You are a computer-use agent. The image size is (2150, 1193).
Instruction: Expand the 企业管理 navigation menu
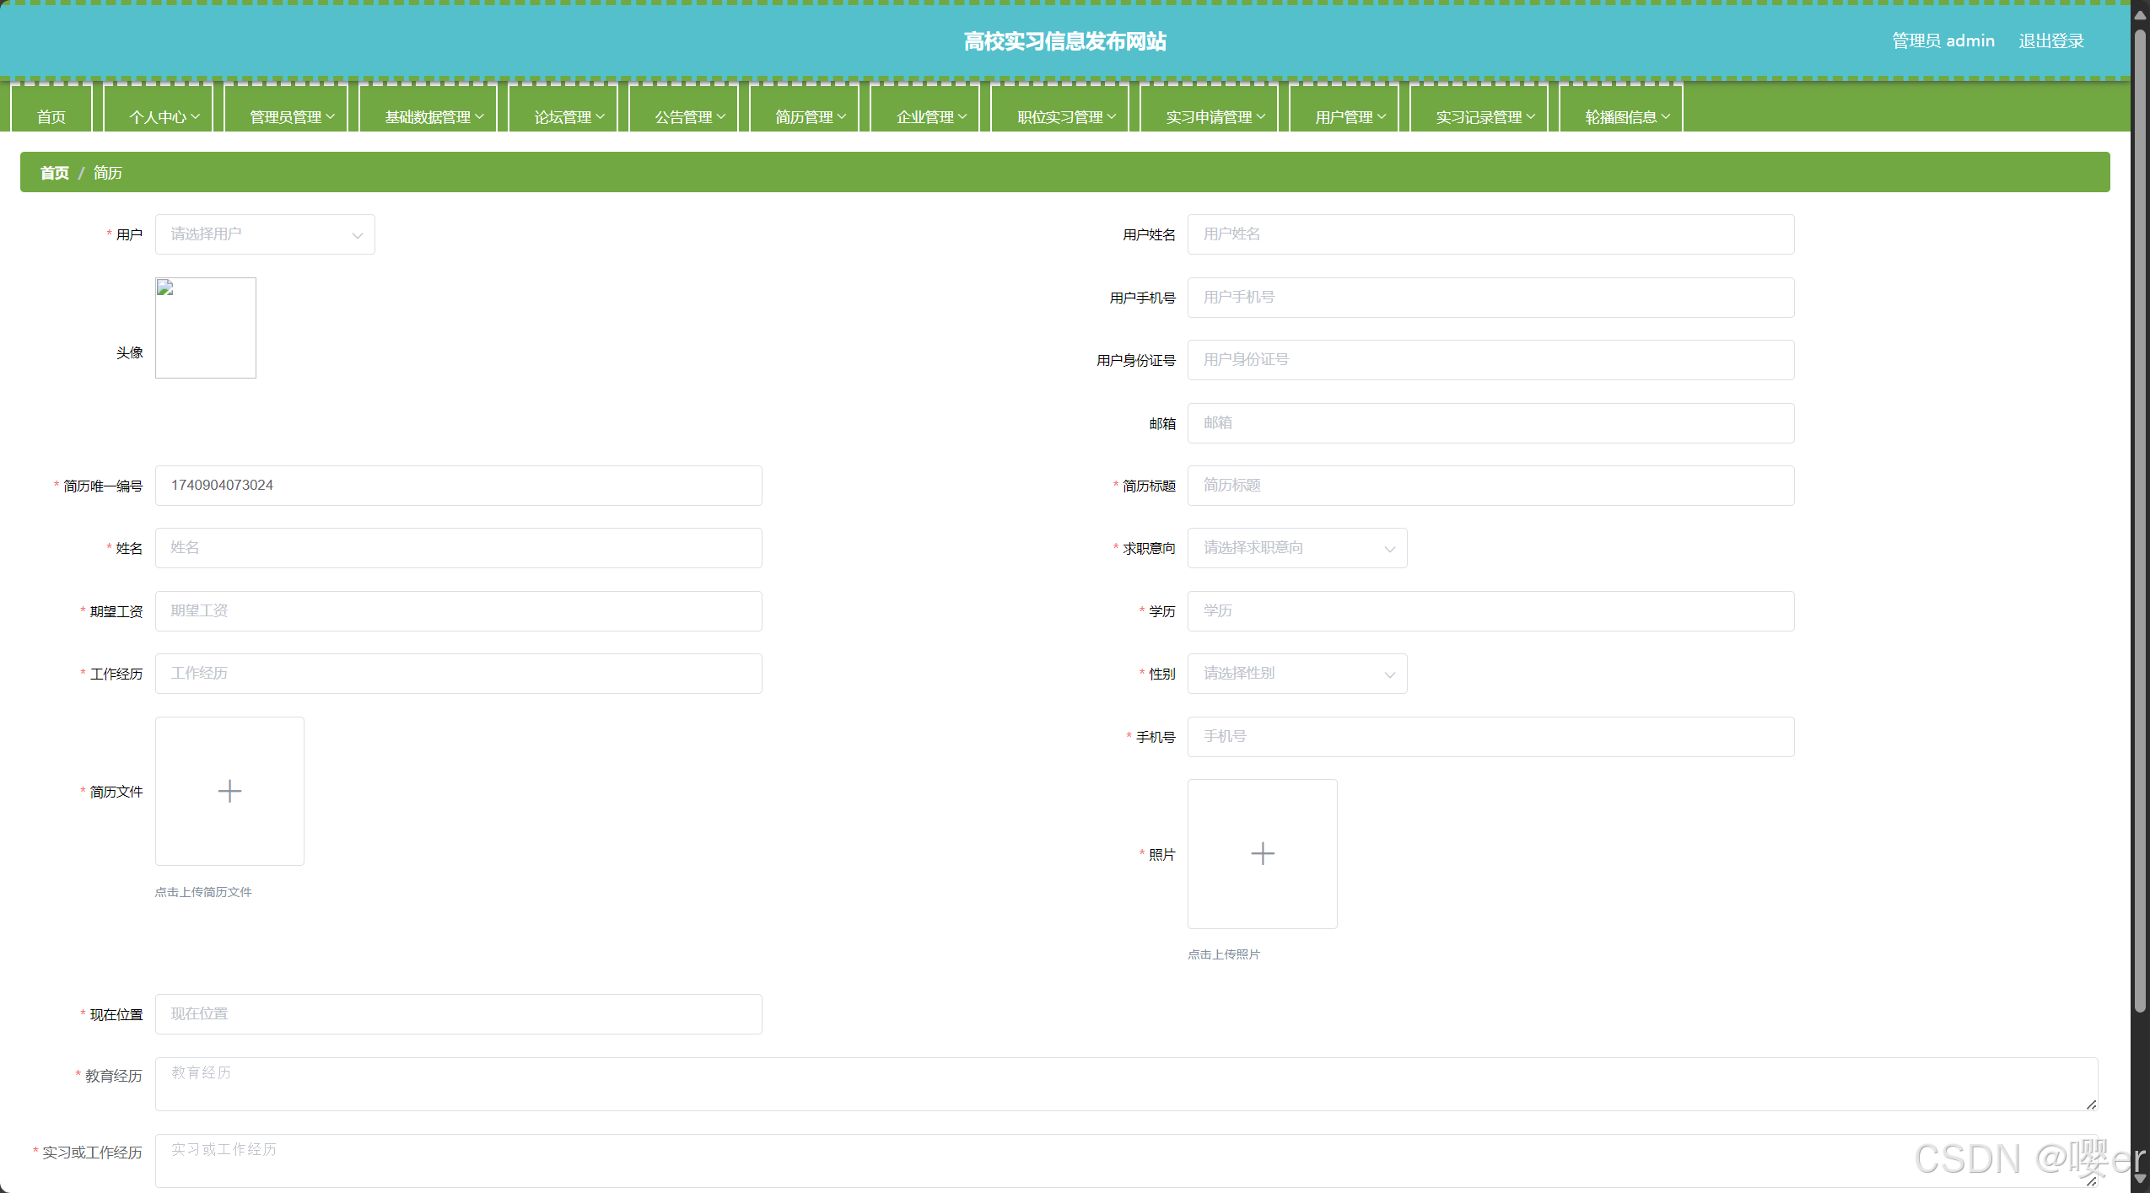(x=930, y=117)
